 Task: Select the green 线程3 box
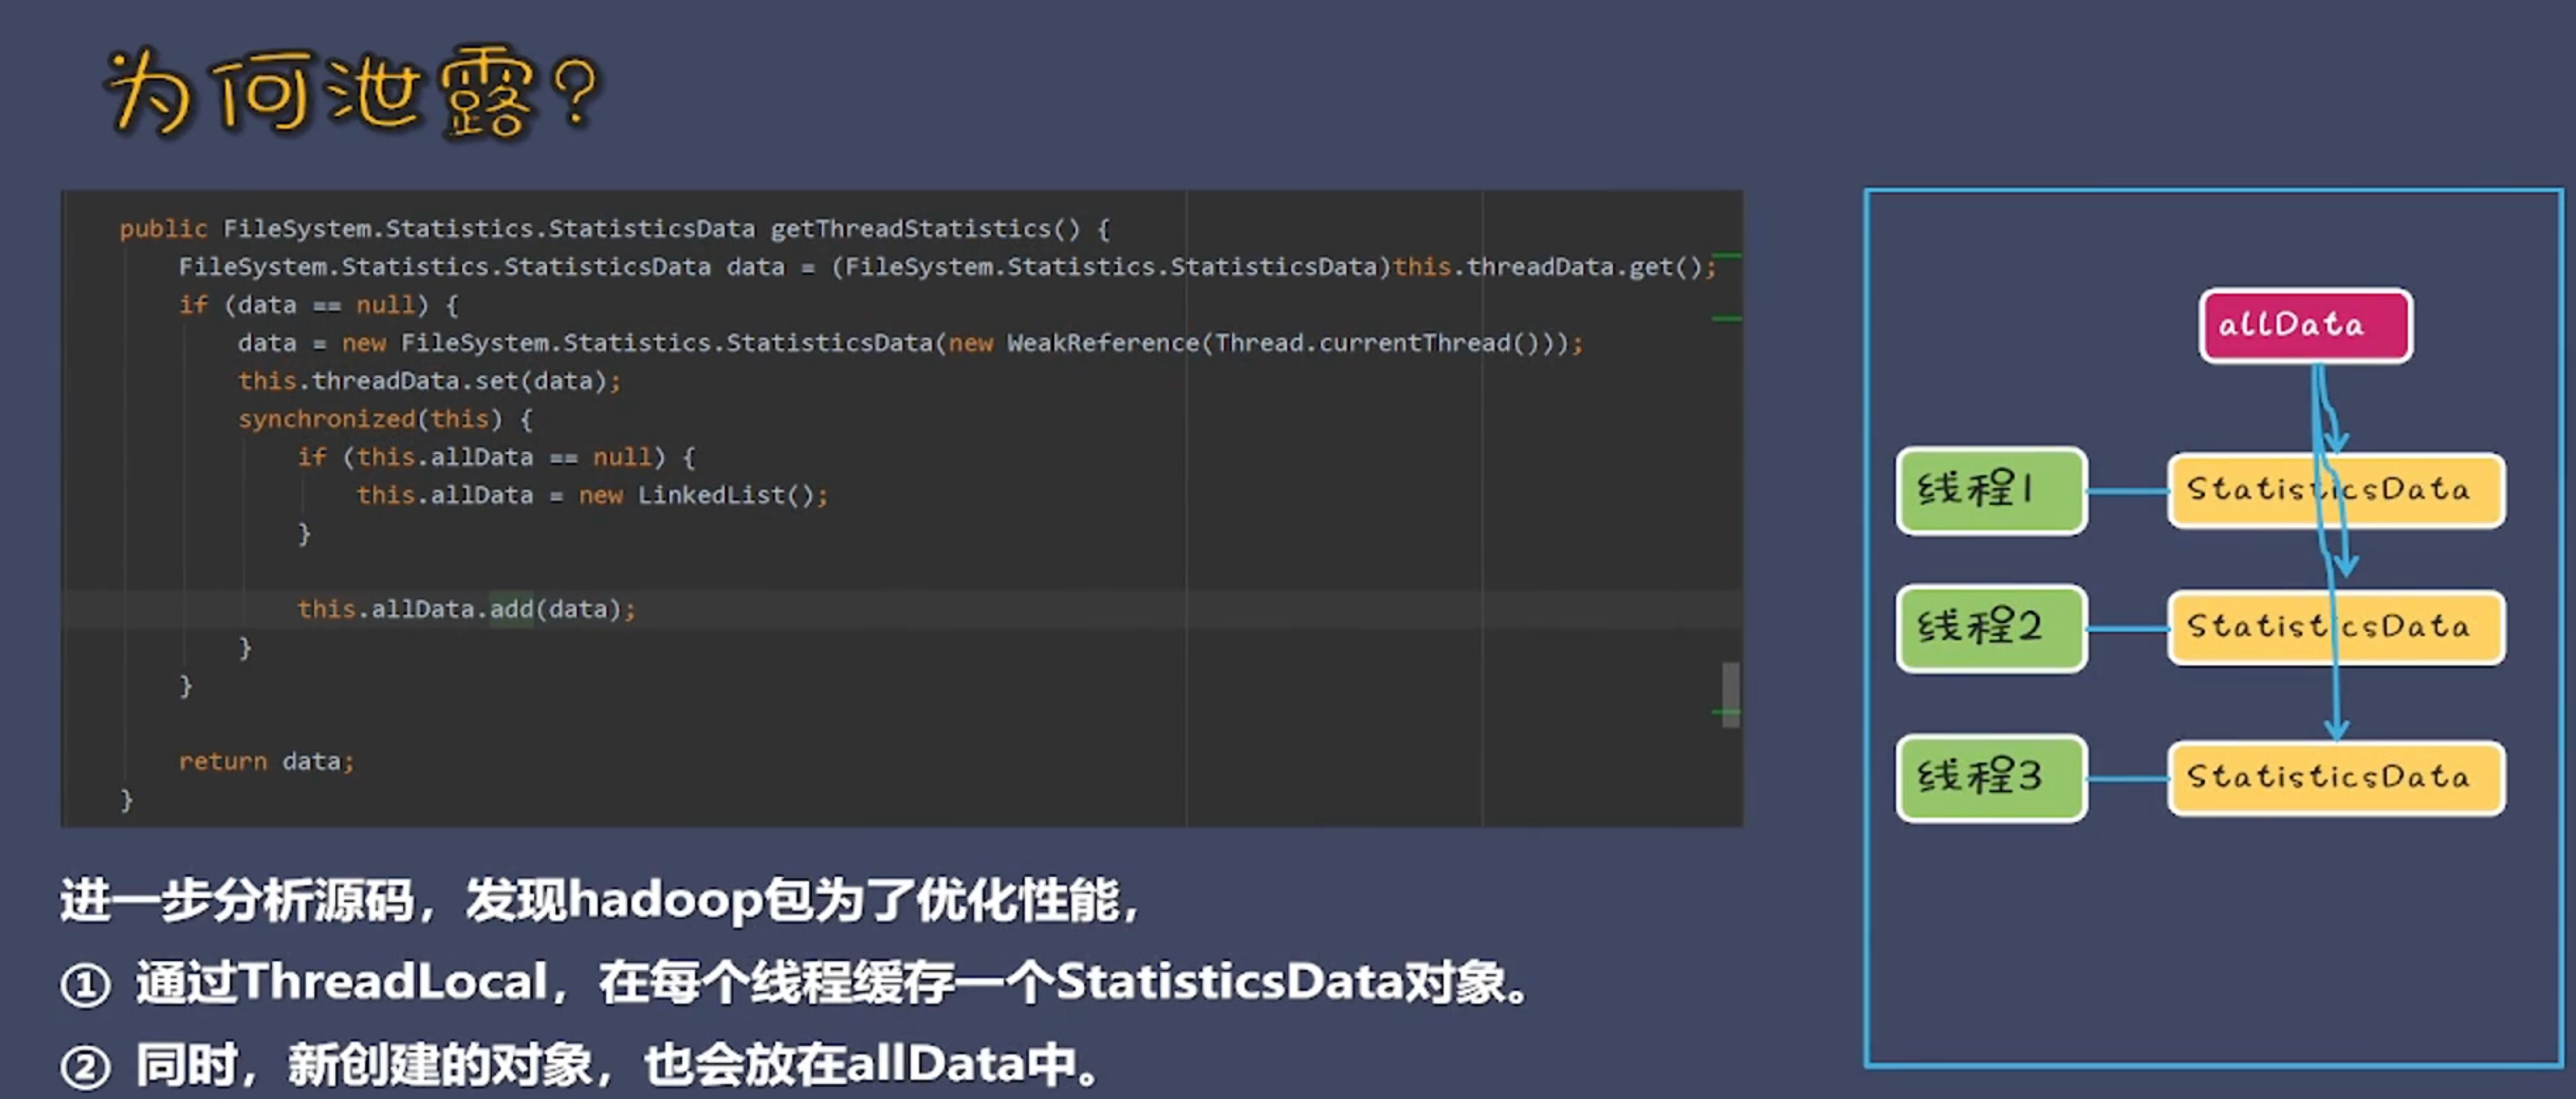pos(1990,778)
